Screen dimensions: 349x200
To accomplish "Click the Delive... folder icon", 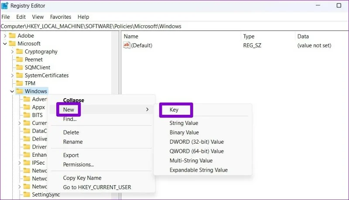I will coord(27,139).
